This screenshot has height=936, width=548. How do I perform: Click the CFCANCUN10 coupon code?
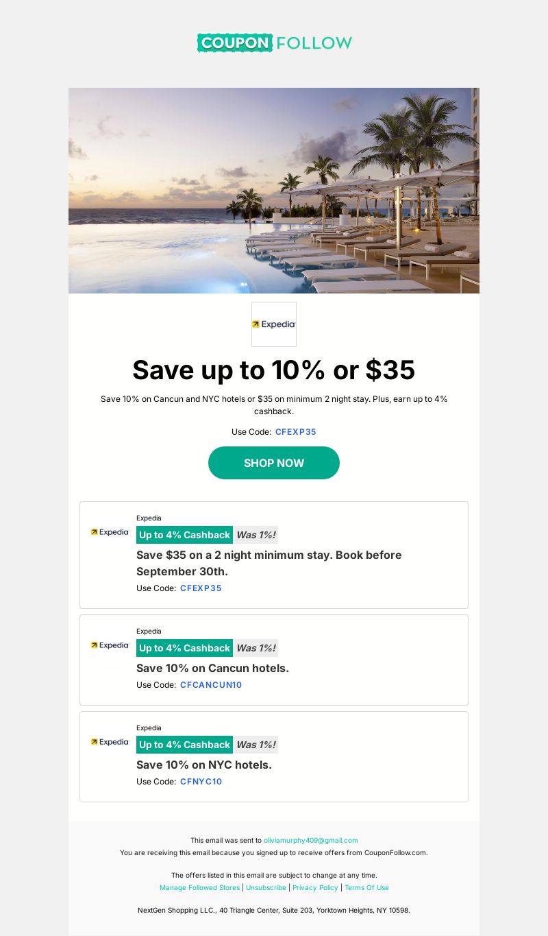click(x=211, y=685)
